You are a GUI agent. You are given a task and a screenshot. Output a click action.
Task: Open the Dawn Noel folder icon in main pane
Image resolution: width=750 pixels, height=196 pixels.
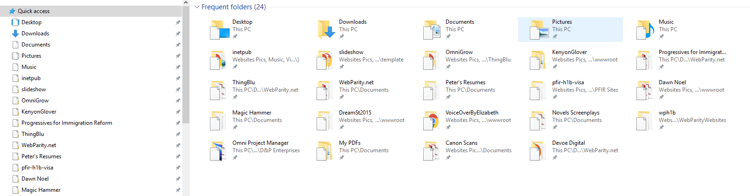[x=645, y=90]
